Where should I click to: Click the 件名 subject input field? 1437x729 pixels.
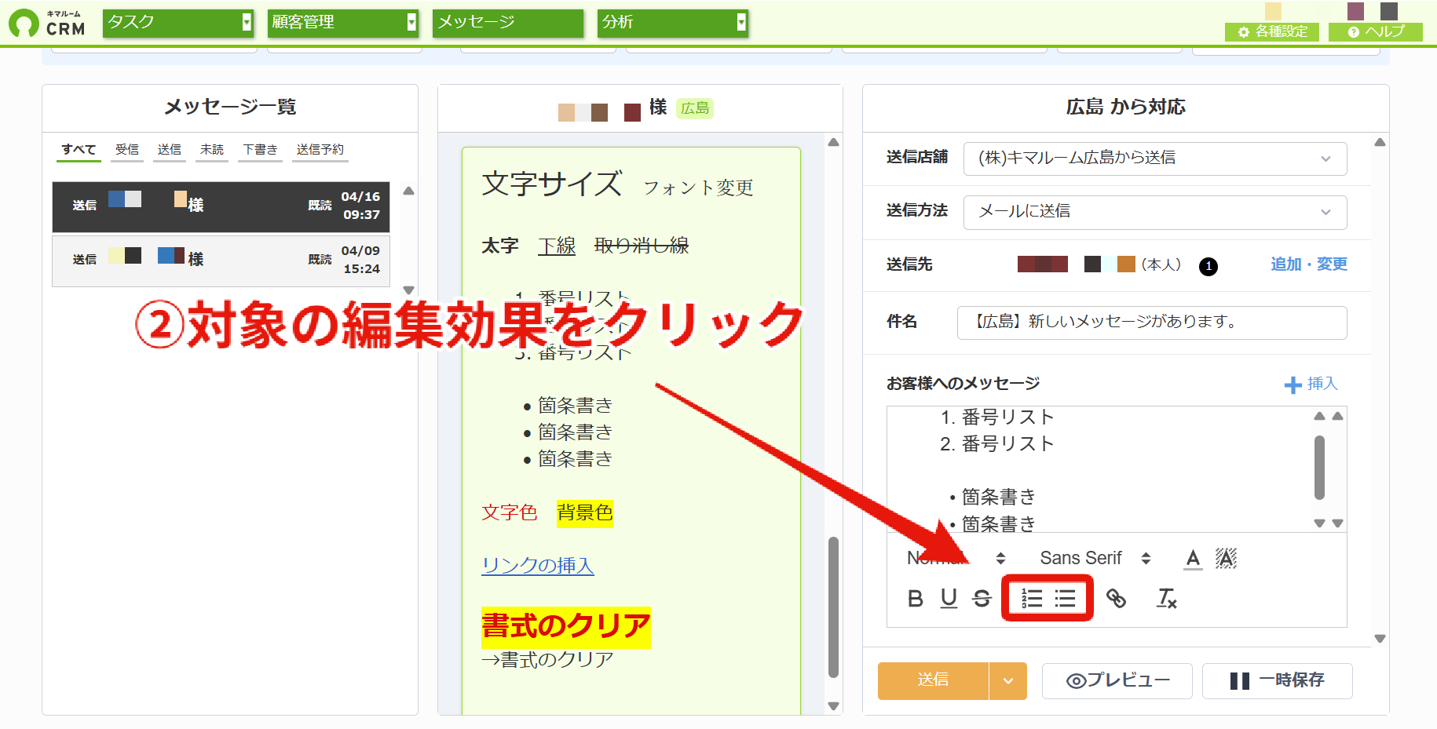click(1152, 323)
